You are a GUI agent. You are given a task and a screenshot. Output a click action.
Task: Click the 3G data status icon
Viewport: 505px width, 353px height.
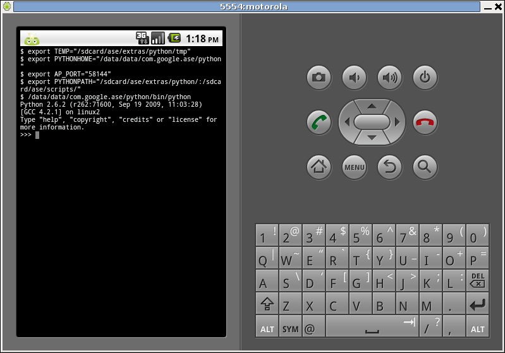[142, 38]
